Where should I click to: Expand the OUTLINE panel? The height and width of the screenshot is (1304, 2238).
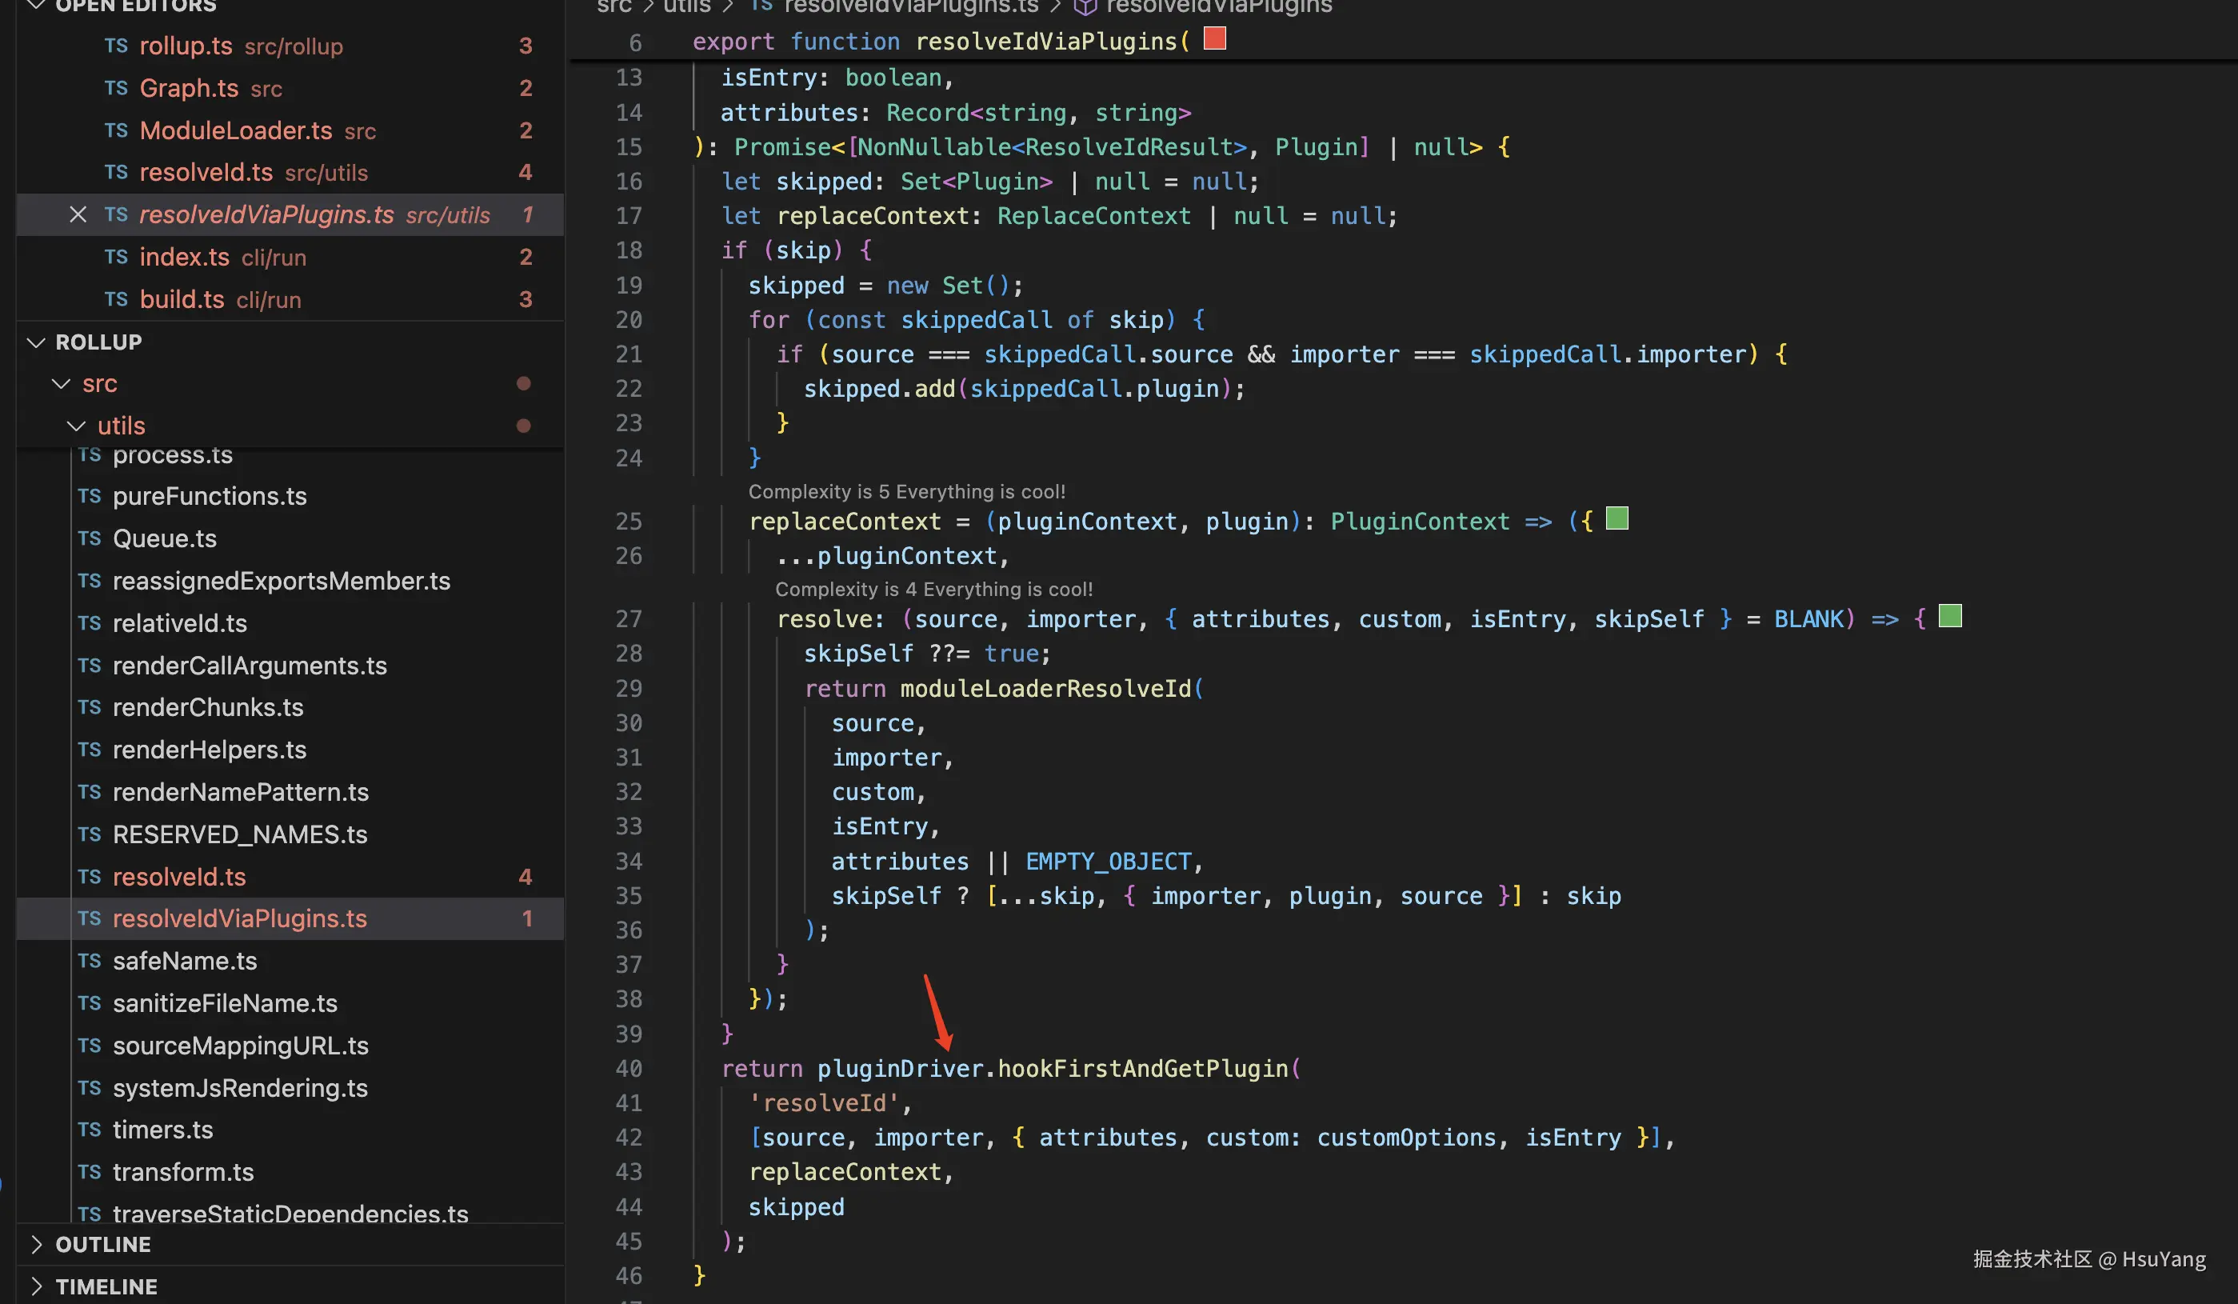[x=37, y=1245]
